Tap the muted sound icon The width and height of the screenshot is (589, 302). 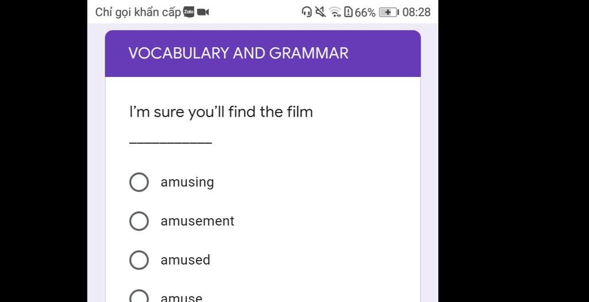(320, 12)
